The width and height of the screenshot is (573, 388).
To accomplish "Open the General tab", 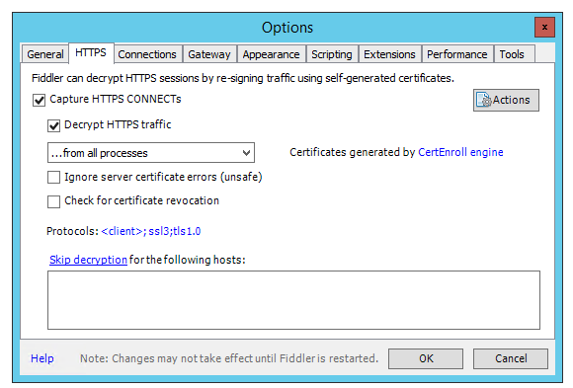I will [x=44, y=54].
